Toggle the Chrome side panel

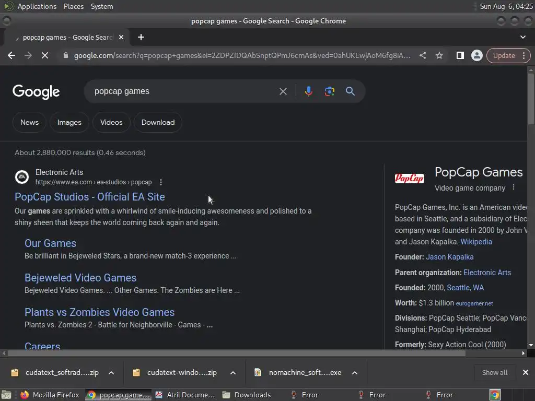(460, 55)
